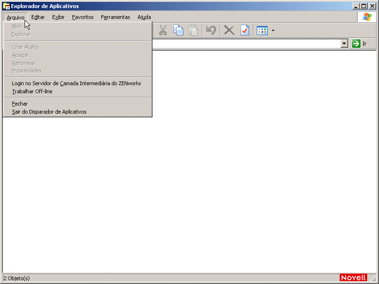
Task: Toggle Trabalhar Off-line mode
Action: (x=32, y=91)
